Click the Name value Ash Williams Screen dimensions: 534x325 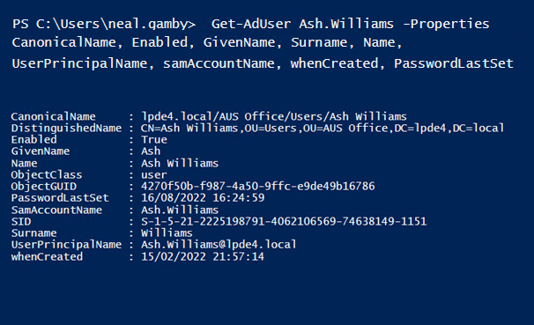tap(180, 163)
